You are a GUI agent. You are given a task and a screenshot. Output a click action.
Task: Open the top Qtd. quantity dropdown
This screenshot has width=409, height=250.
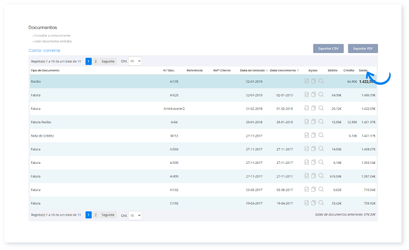pos(135,61)
